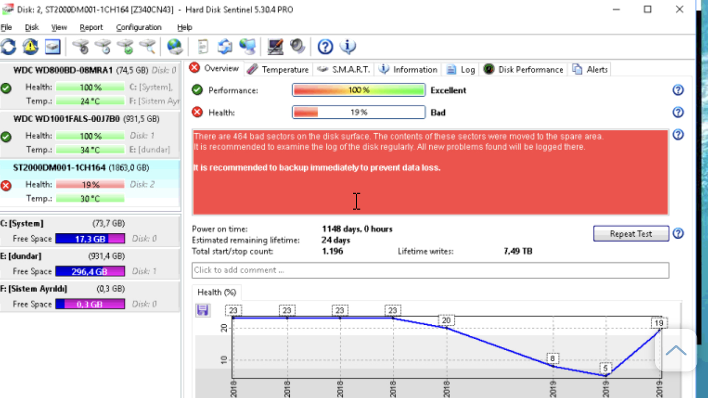The image size is (708, 398).
Task: Click help icon beside Performance bar
Action: (x=678, y=90)
